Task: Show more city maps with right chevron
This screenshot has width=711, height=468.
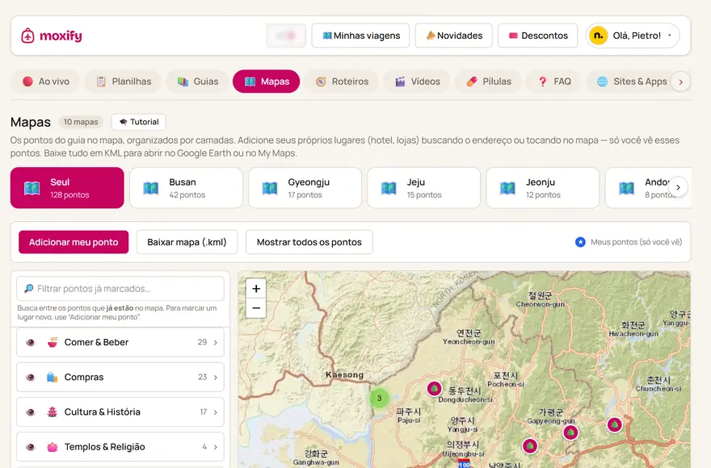Action: (x=678, y=187)
